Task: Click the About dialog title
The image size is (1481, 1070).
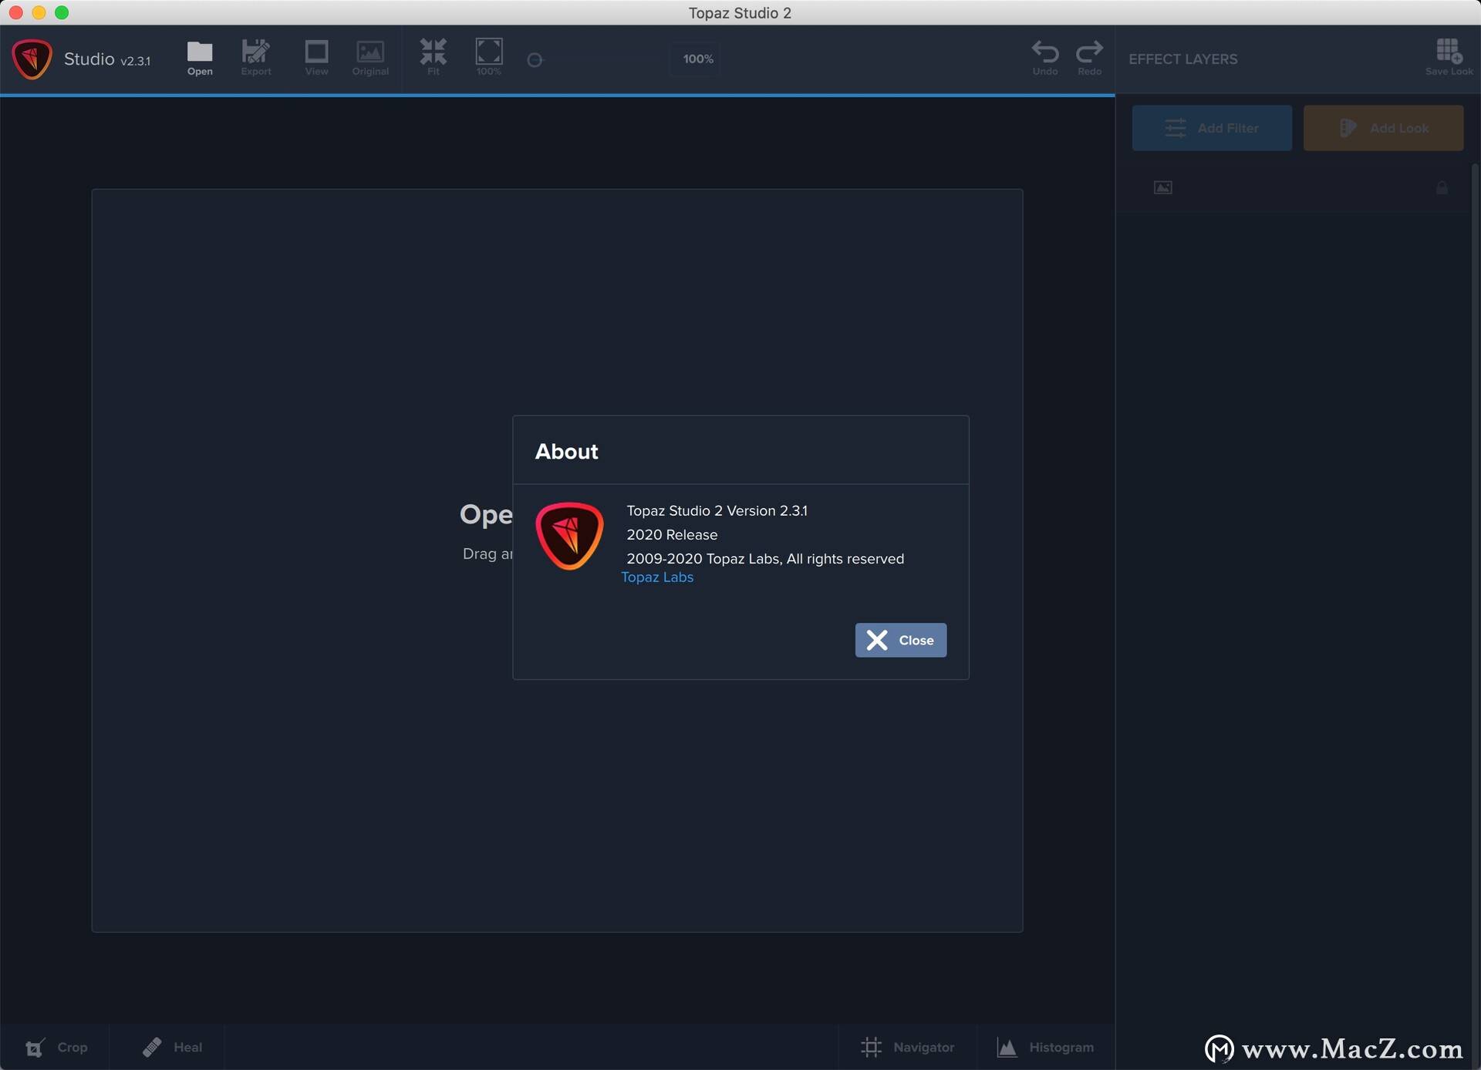Action: coord(566,451)
